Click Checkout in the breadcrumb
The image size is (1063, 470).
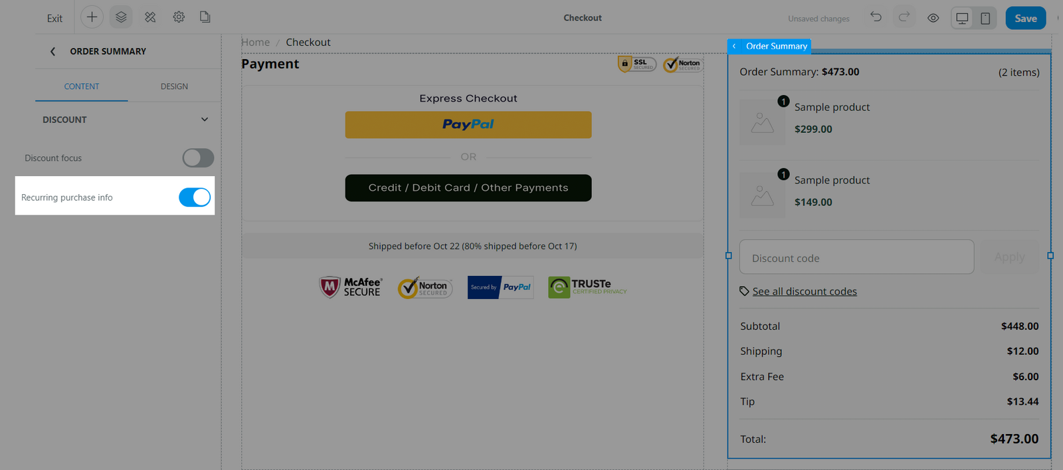[308, 42]
